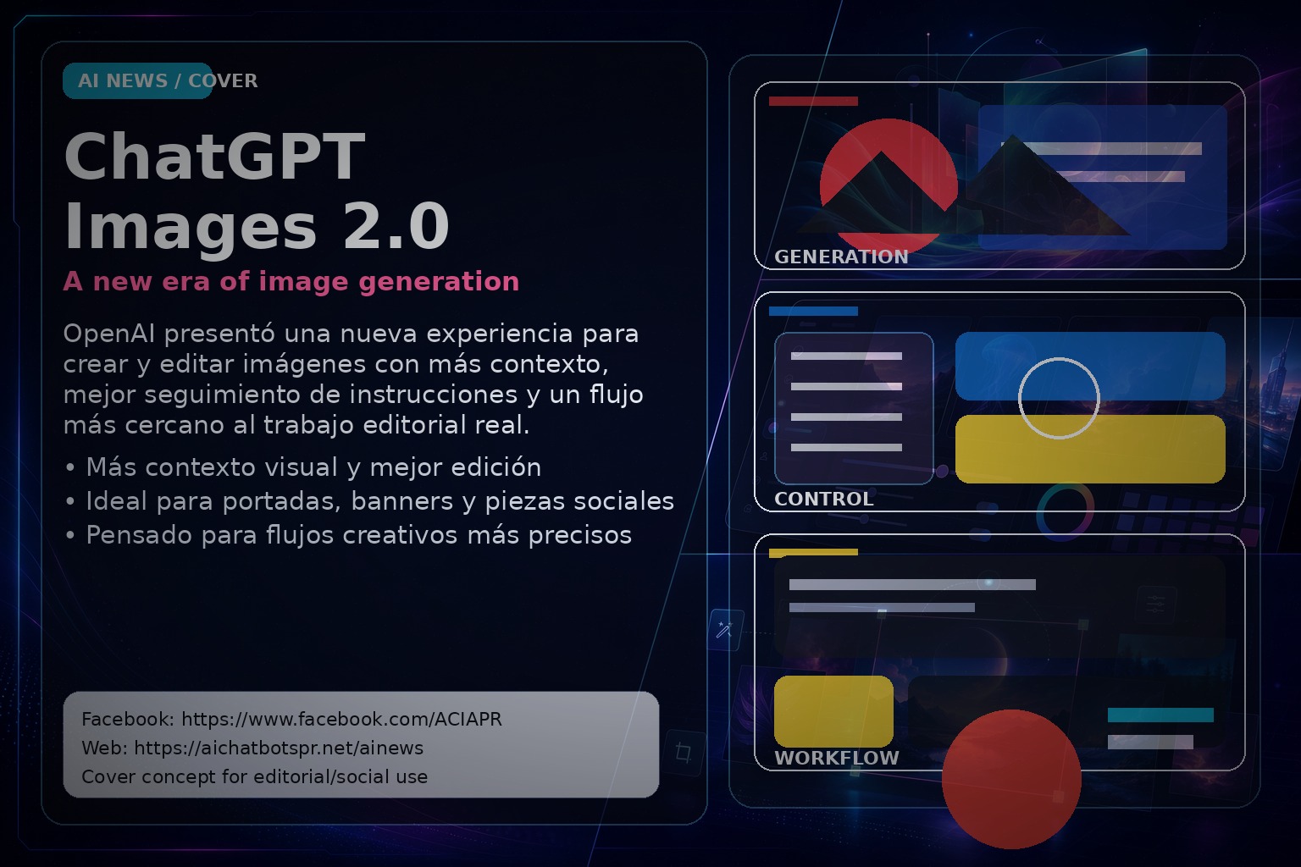Click the red circle mountain logo in Generation card
1301x867 pixels.
click(889, 186)
